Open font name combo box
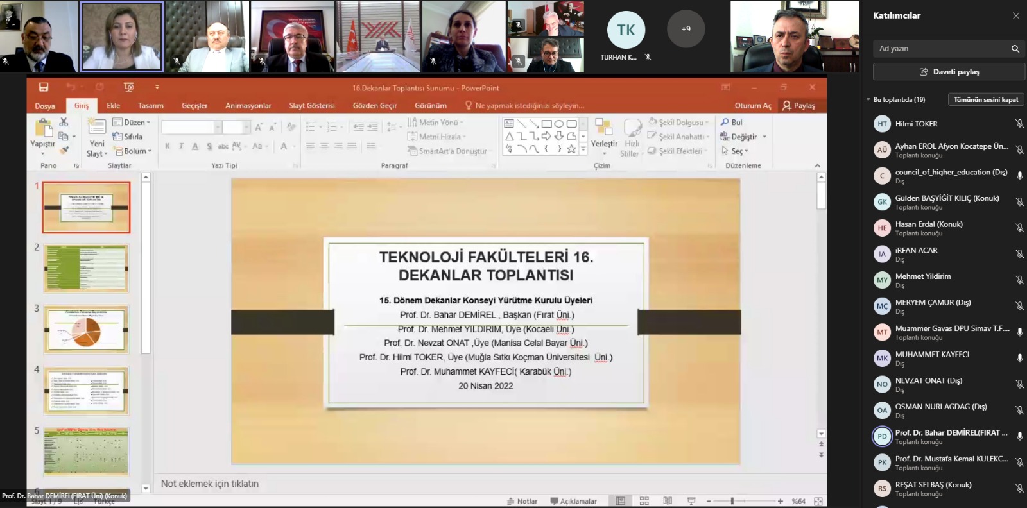Screen dimensions: 1027x508 [x=191, y=127]
